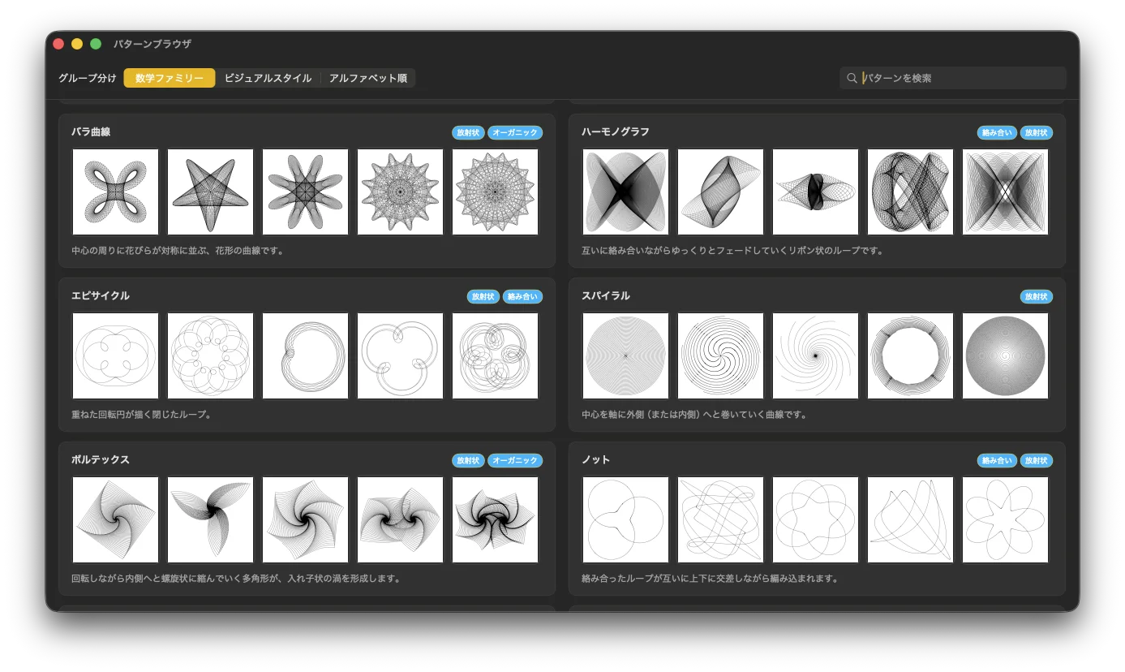This screenshot has height=672, width=1125.
Task: Select the third ノット woven ring thumbnail
Action: [x=815, y=519]
